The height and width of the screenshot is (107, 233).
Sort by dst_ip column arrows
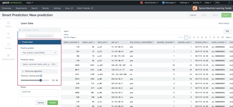(x=118, y=42)
